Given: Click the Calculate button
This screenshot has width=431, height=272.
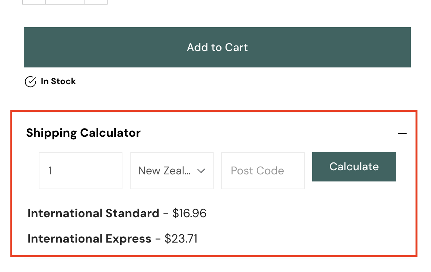Looking at the screenshot, I should click(x=354, y=167).
